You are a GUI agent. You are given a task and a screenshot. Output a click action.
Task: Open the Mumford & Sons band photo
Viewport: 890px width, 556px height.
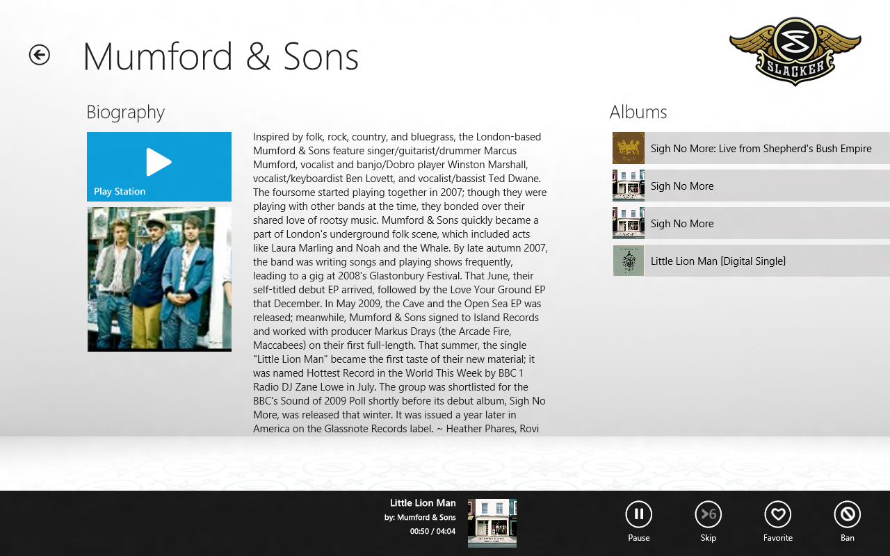click(x=159, y=279)
